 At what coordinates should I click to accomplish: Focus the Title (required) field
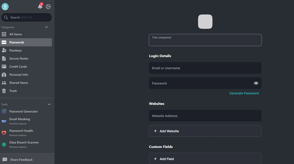click(205, 40)
